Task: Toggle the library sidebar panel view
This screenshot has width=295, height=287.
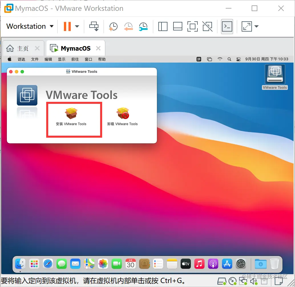Action: pyautogui.click(x=163, y=26)
